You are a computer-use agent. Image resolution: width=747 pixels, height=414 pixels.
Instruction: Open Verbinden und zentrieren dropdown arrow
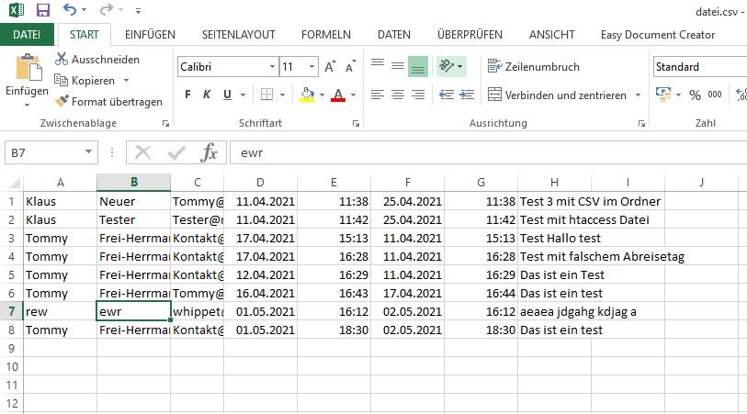coord(638,95)
